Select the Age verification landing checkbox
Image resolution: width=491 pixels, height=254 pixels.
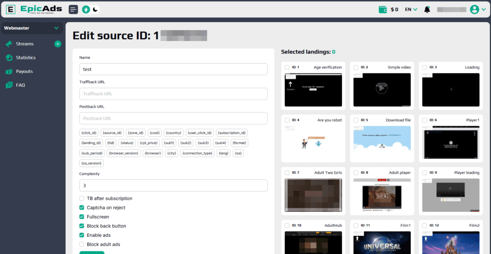coord(287,67)
